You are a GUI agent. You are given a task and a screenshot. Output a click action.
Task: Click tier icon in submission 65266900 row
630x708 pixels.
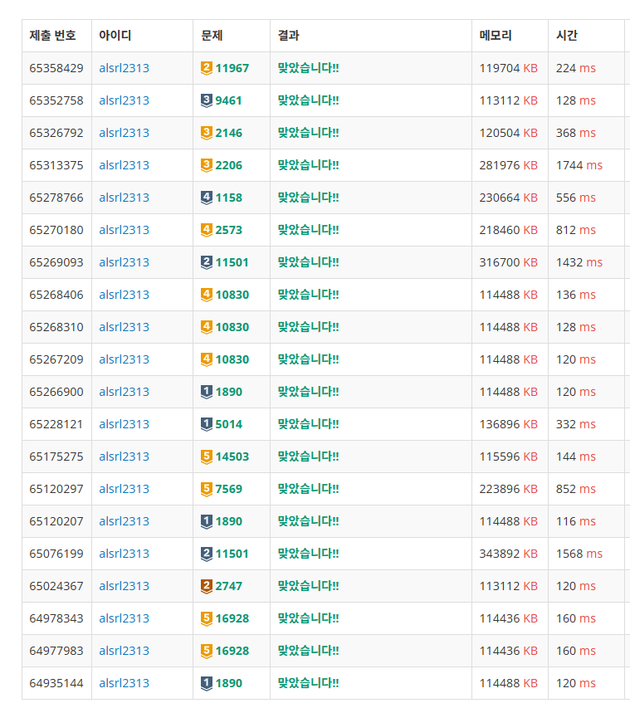click(x=207, y=392)
